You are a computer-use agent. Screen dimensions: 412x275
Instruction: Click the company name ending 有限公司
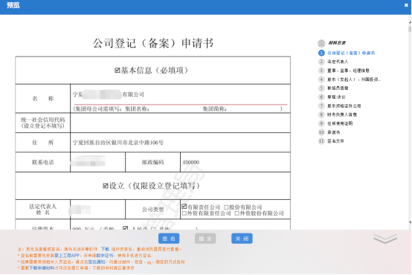pos(109,94)
